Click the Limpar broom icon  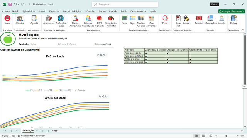pyautogui.click(x=186, y=20)
